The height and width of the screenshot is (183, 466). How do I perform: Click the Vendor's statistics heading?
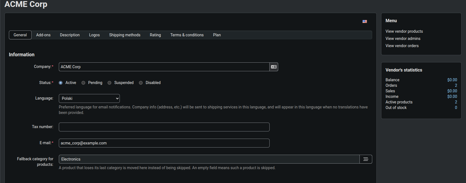pos(404,70)
